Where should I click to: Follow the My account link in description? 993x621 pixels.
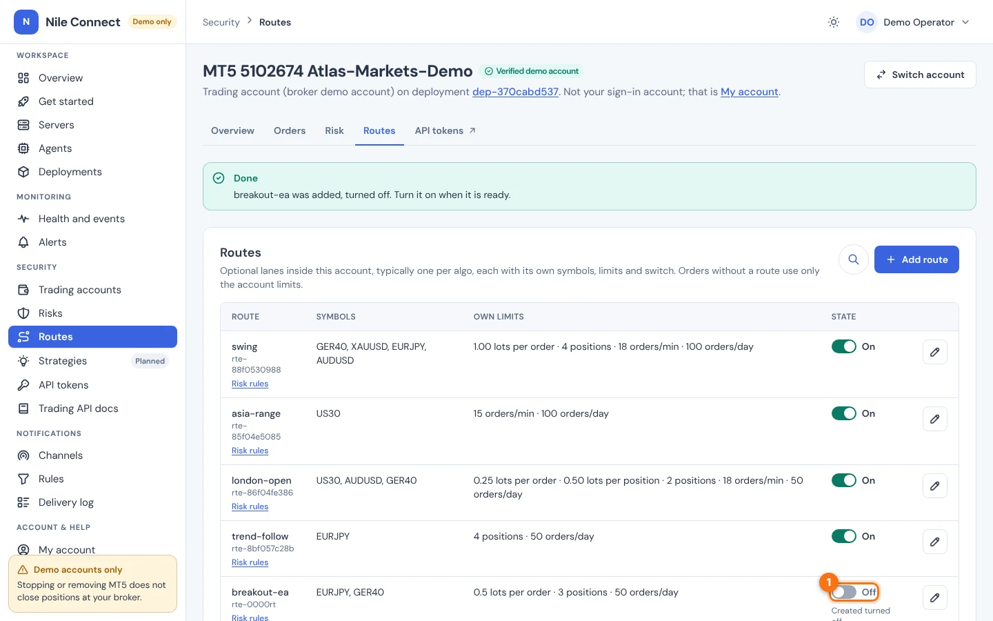[x=750, y=92]
